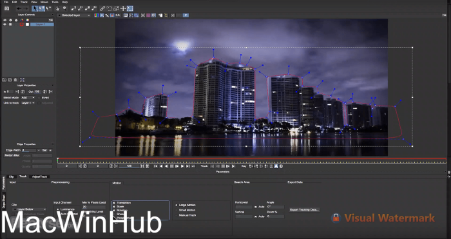The width and height of the screenshot is (451, 239).
Task: Hide Layer 1 with eye icon
Action: click(5, 24)
